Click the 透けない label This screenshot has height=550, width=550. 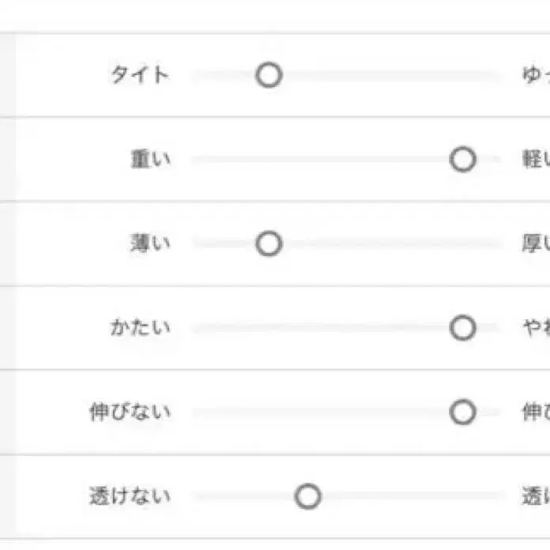point(130,496)
